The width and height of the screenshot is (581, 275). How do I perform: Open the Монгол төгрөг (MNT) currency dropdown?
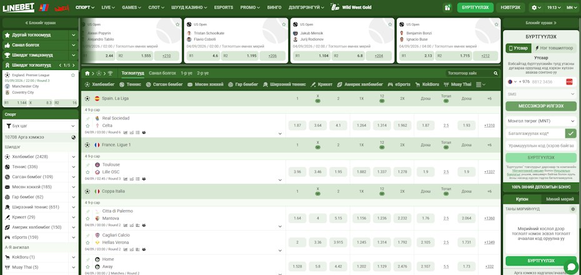point(541,121)
